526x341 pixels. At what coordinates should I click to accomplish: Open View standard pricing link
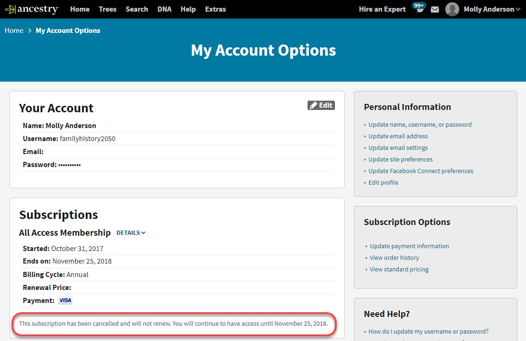tap(399, 269)
